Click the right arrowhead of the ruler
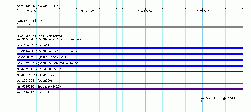This screenshot has width=251, height=112. (x=242, y=9)
